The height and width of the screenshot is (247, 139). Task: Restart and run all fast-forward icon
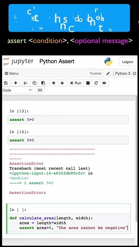point(104,83)
